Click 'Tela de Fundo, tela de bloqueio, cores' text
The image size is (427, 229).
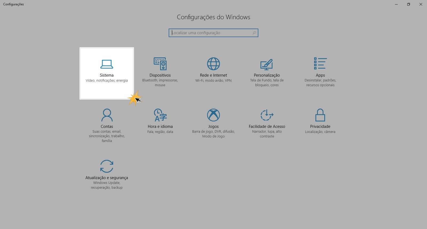click(x=267, y=83)
